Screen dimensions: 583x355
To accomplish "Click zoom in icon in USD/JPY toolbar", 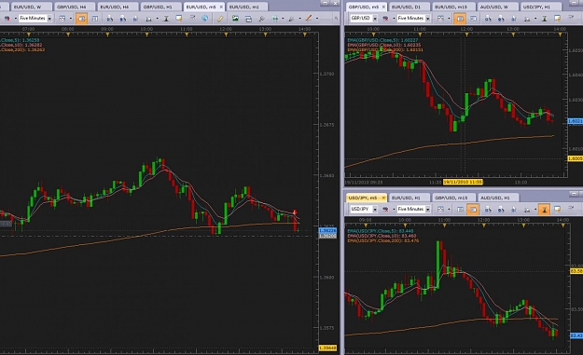I will 488,209.
